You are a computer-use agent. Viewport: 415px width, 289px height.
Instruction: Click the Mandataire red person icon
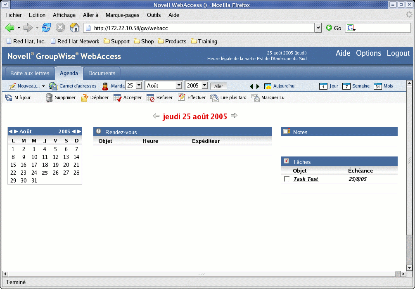pos(105,86)
